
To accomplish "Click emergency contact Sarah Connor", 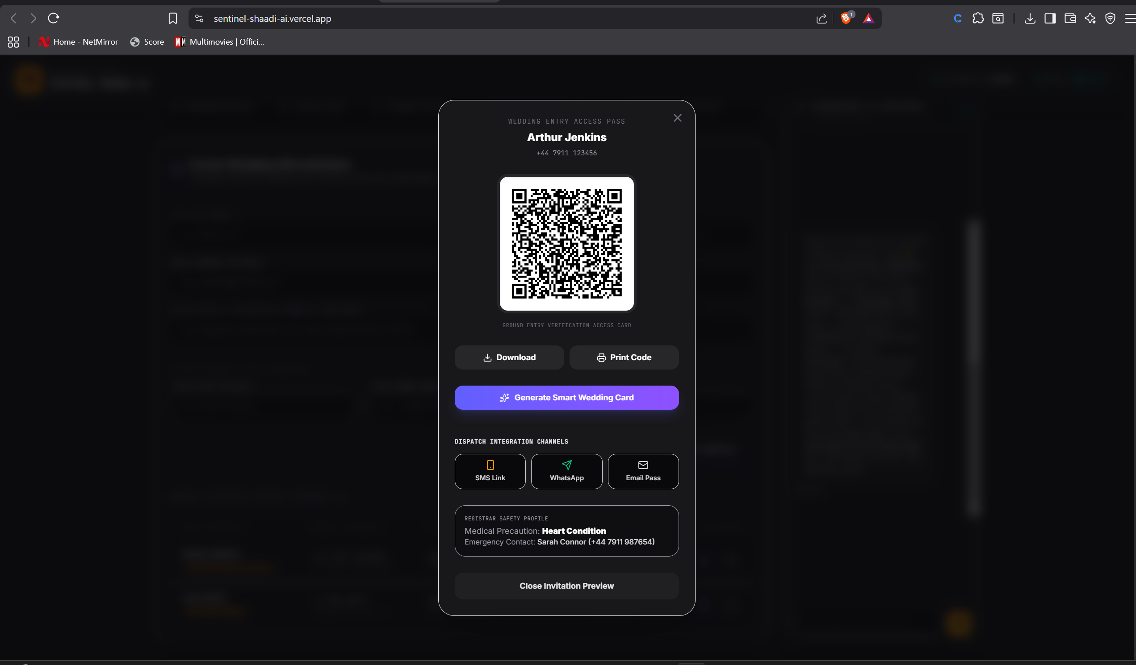I will point(596,542).
